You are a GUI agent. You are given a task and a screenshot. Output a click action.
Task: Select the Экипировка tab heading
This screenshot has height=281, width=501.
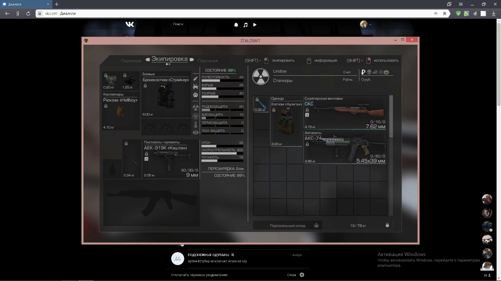169,59
